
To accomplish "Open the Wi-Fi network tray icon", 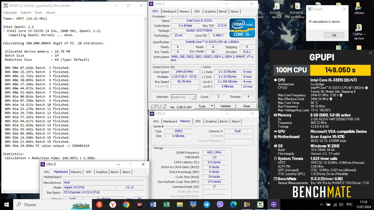I will pos(335,205).
